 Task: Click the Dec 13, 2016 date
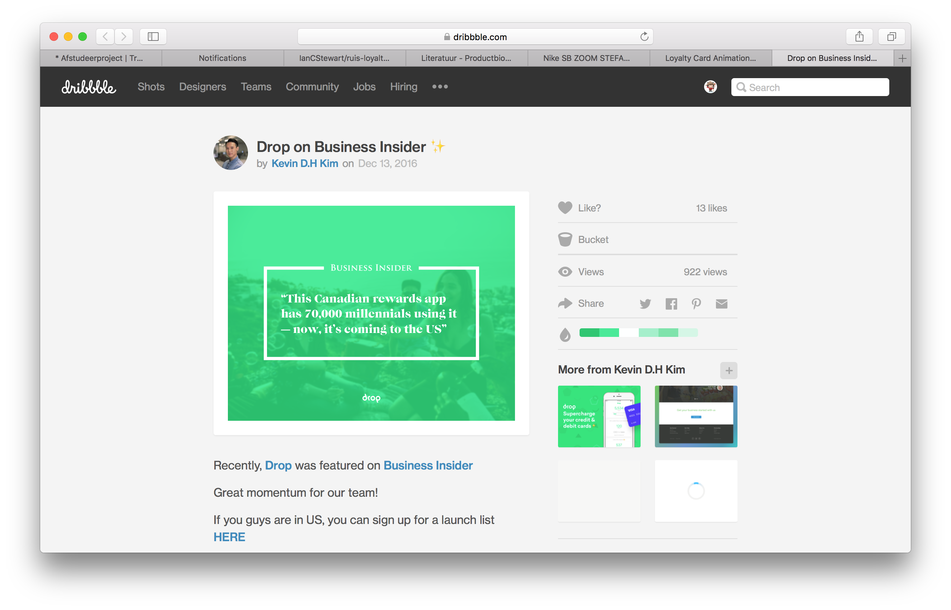[387, 163]
